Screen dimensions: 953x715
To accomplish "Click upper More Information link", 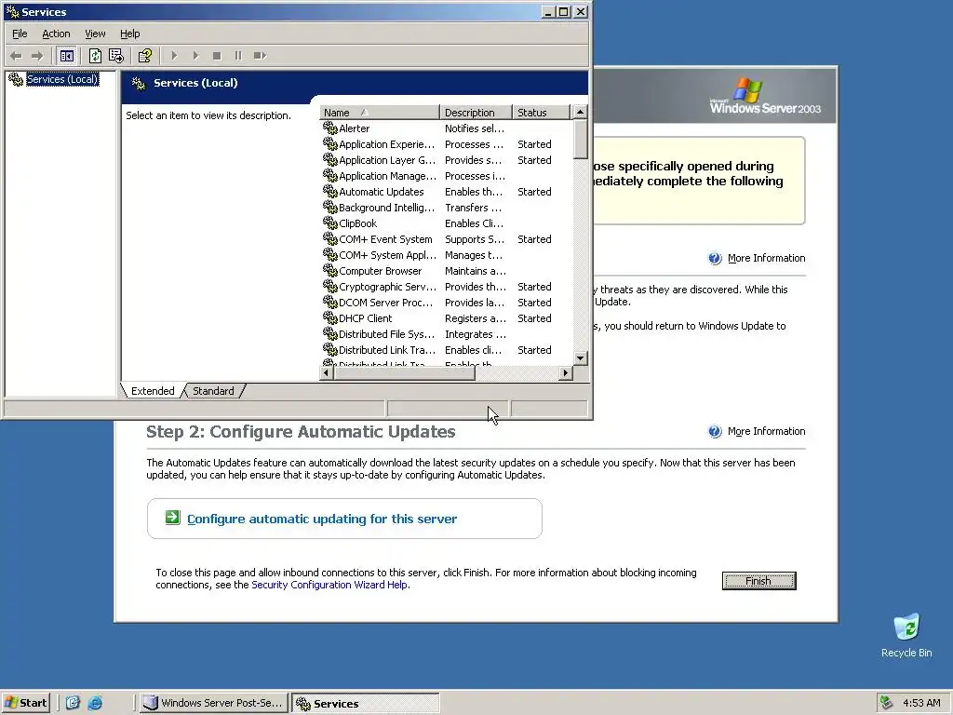I will click(x=767, y=258).
